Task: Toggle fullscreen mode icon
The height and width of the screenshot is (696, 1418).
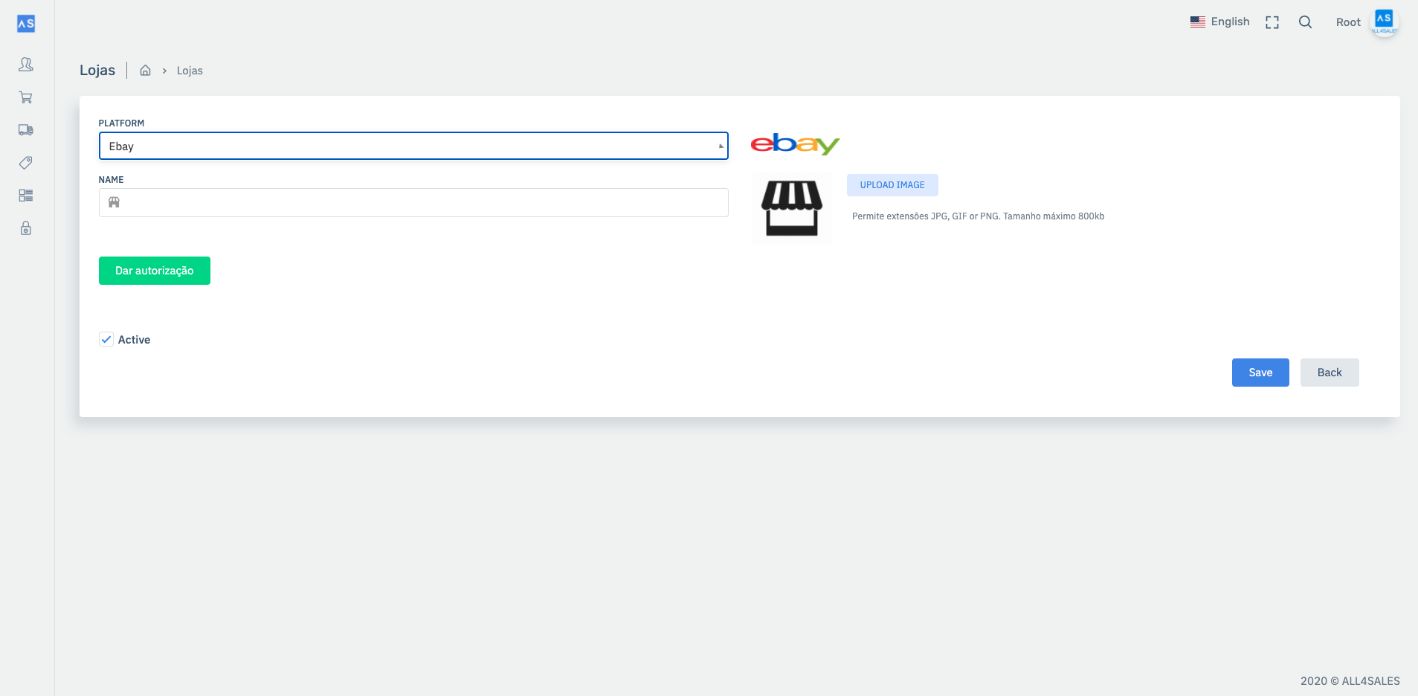Action: (1272, 22)
